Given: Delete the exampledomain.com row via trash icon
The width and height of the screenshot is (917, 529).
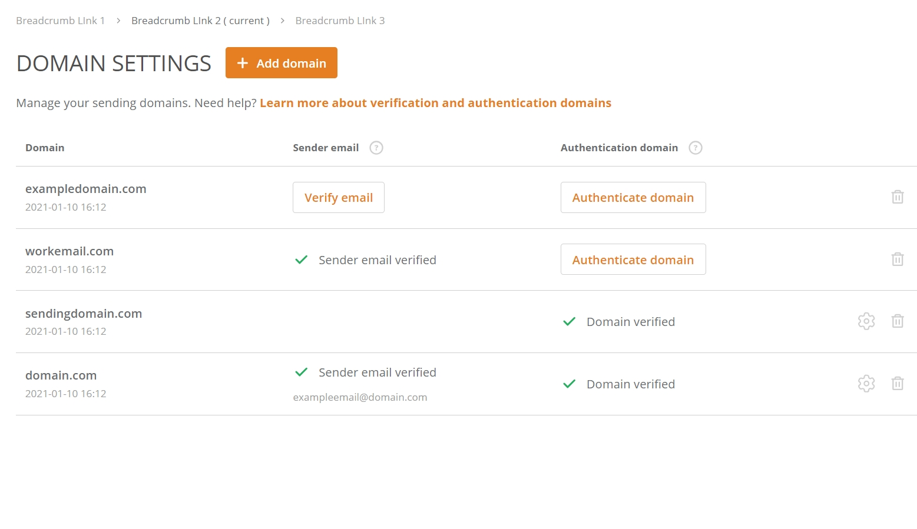Looking at the screenshot, I should click(x=897, y=197).
